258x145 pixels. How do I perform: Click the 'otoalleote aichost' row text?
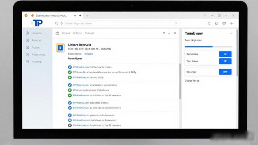pyautogui.click(x=99, y=103)
